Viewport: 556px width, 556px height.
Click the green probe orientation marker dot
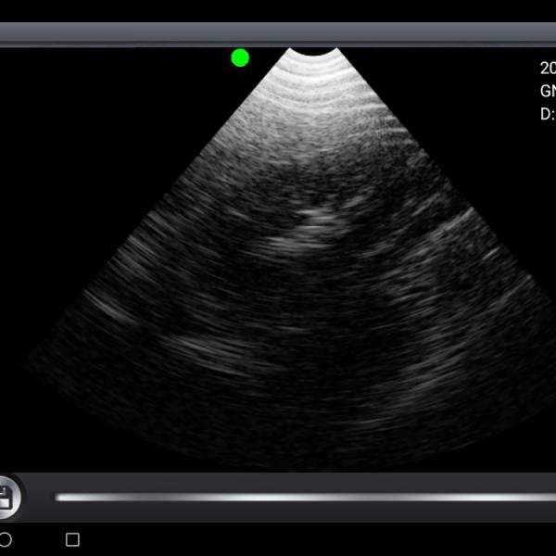point(240,57)
